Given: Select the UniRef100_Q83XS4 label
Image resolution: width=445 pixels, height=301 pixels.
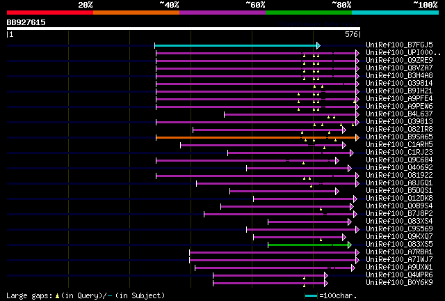Looking at the screenshot, I should pyautogui.click(x=399, y=221).
